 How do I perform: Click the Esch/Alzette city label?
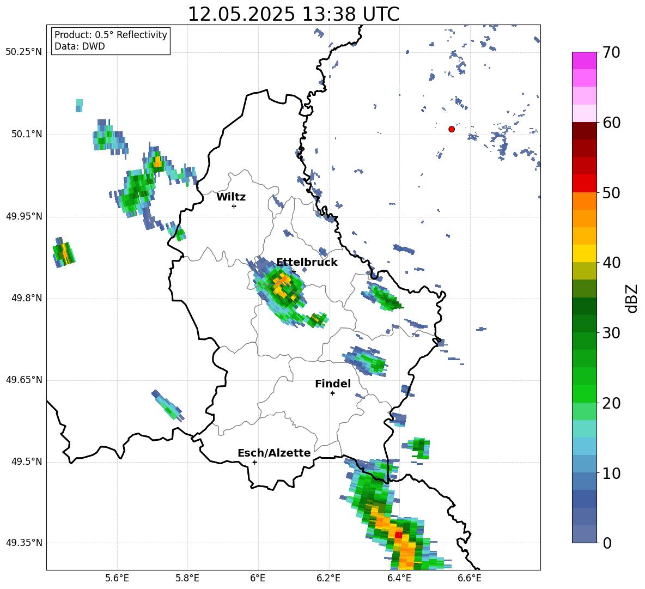click(274, 453)
